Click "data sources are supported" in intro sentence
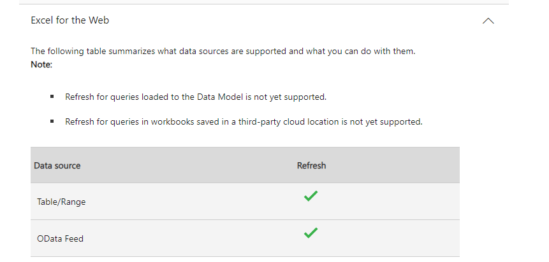 point(230,51)
